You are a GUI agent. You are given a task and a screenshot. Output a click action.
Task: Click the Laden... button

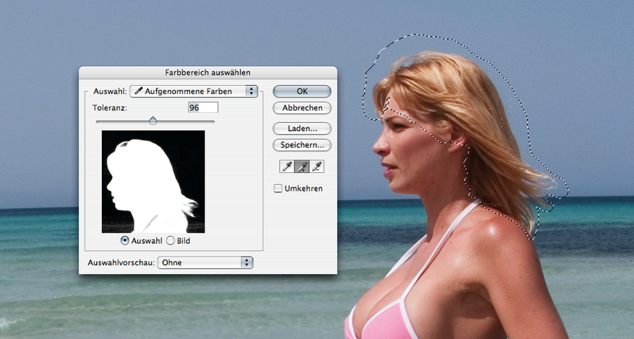pos(302,128)
